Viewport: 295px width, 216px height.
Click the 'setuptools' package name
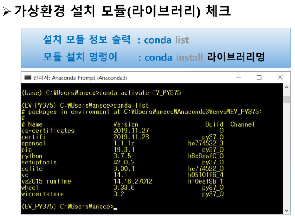click(x=39, y=162)
